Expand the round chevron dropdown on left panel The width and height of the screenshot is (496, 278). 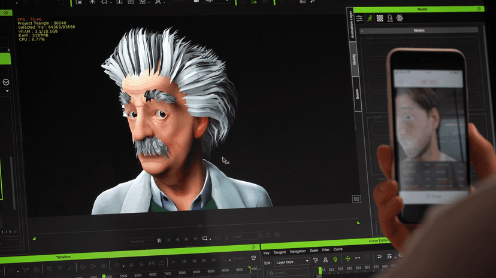pyautogui.click(x=6, y=82)
